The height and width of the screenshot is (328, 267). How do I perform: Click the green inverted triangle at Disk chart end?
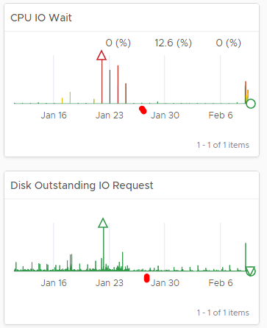pos(251,271)
